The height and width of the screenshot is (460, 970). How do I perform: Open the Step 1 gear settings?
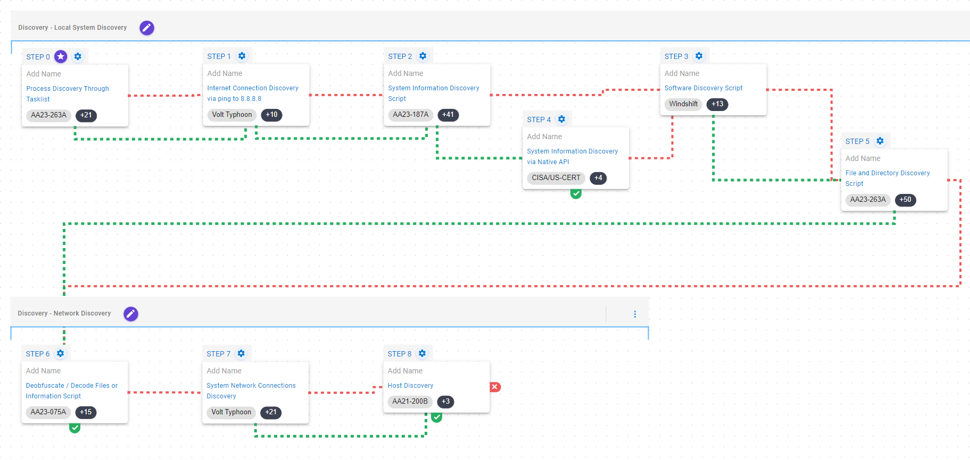coord(242,56)
